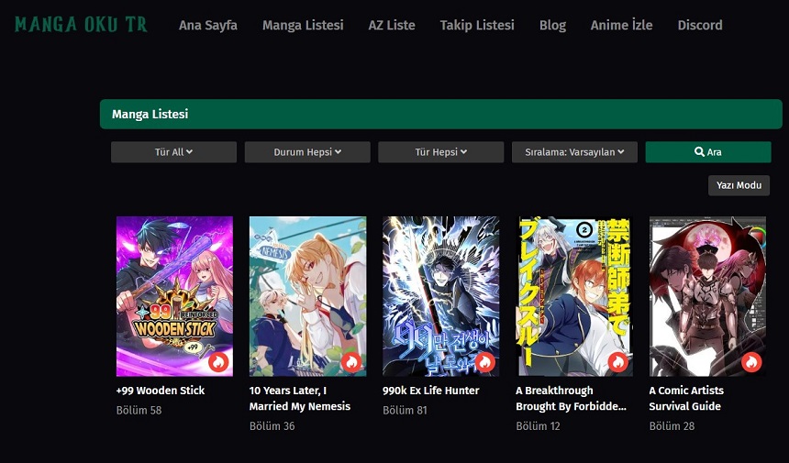Click Bölüm 12 under A Breakthrough
This screenshot has height=463, width=789.
click(x=538, y=426)
